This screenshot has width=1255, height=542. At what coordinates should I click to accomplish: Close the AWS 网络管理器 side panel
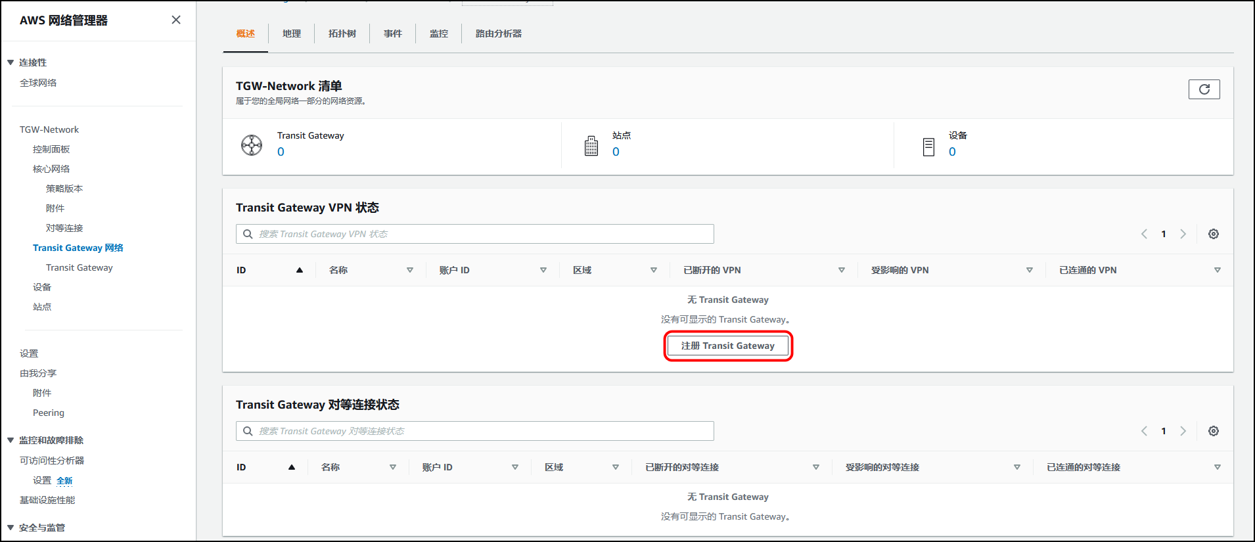(176, 20)
